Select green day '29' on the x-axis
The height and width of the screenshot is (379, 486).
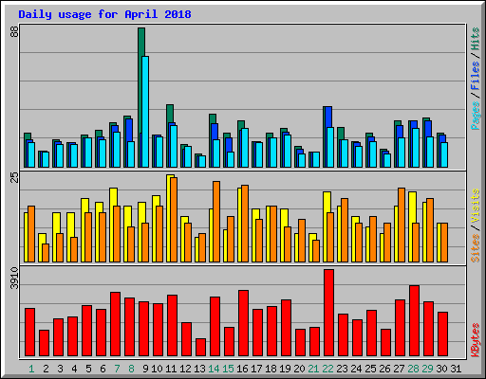pyautogui.click(x=427, y=369)
